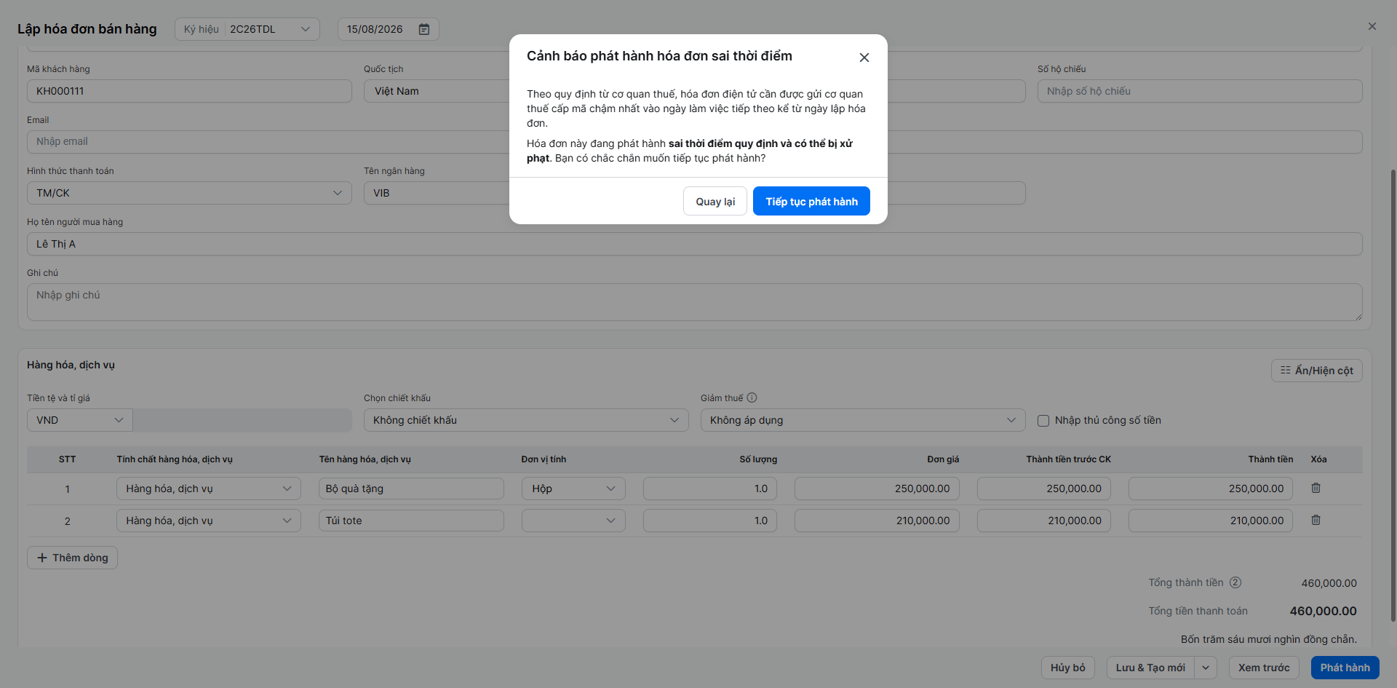Click the Tổng tiền thanh toán value 460,000.00
The height and width of the screenshot is (688, 1397).
coord(1323,611)
